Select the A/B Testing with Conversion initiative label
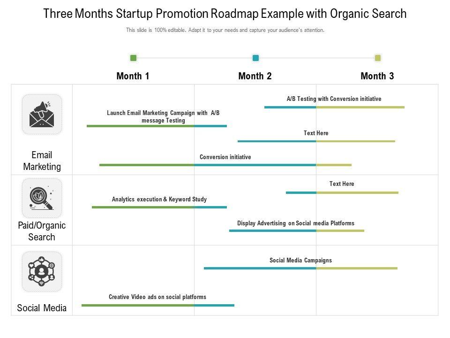This screenshot has height=338, width=450. (334, 99)
